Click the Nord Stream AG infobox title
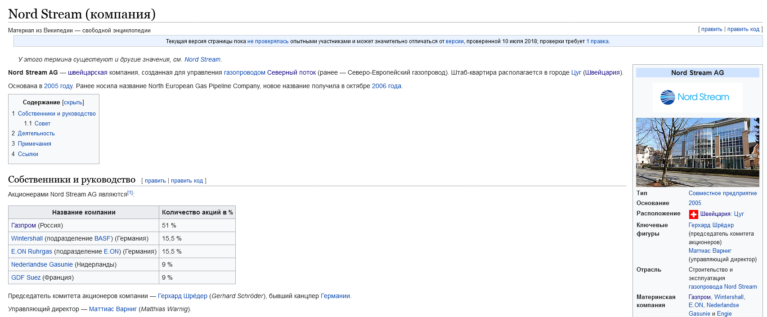The height and width of the screenshot is (317, 767). point(697,73)
